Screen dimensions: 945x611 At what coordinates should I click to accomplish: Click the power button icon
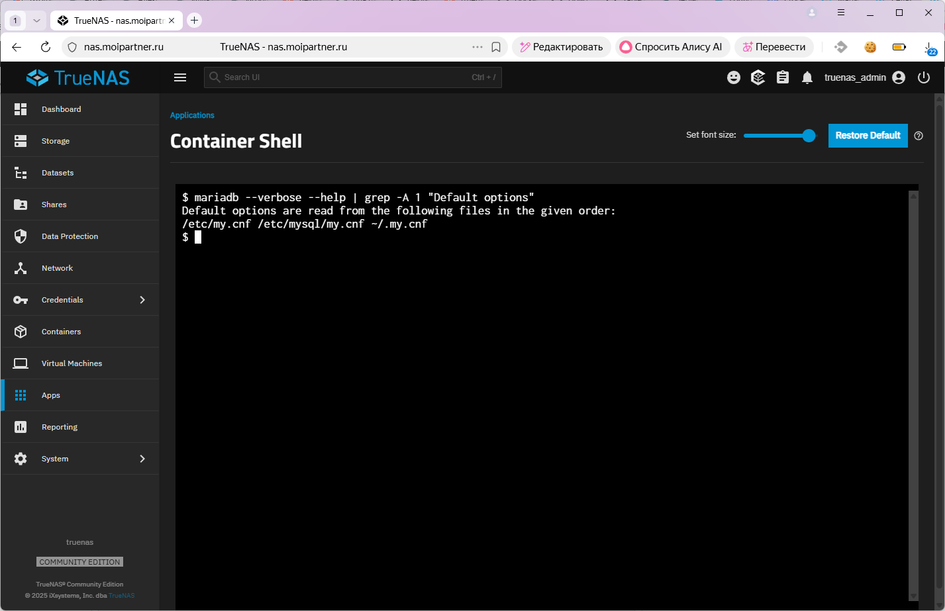[x=924, y=77]
